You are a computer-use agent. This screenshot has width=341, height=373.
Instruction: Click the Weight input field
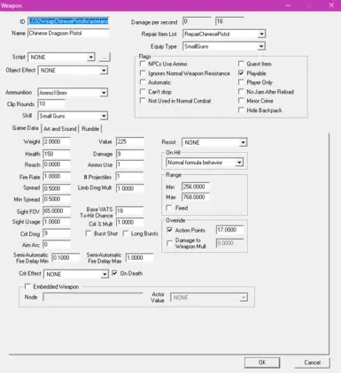57,141
